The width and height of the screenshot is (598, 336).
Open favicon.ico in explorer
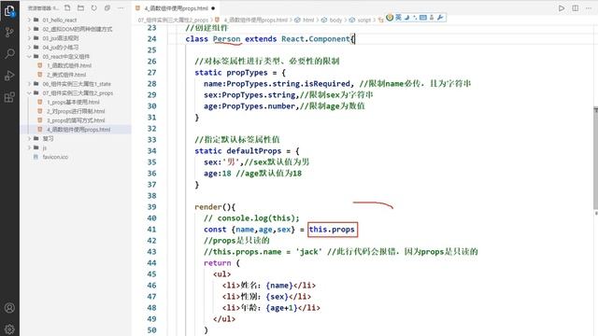pyautogui.click(x=55, y=157)
